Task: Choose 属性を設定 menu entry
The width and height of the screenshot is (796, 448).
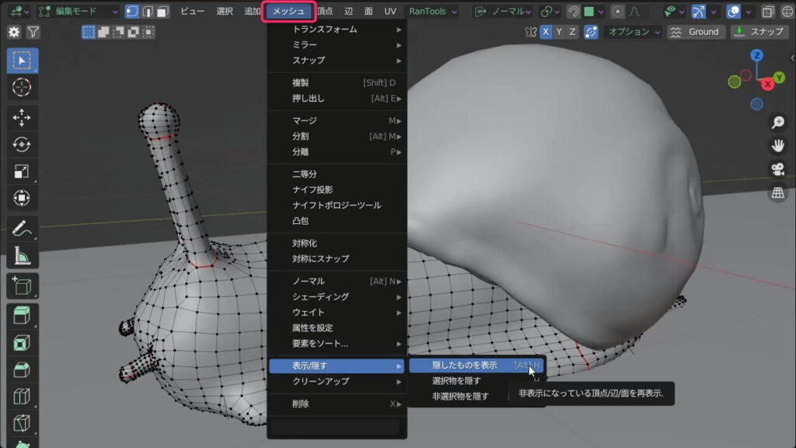Action: 337,328
